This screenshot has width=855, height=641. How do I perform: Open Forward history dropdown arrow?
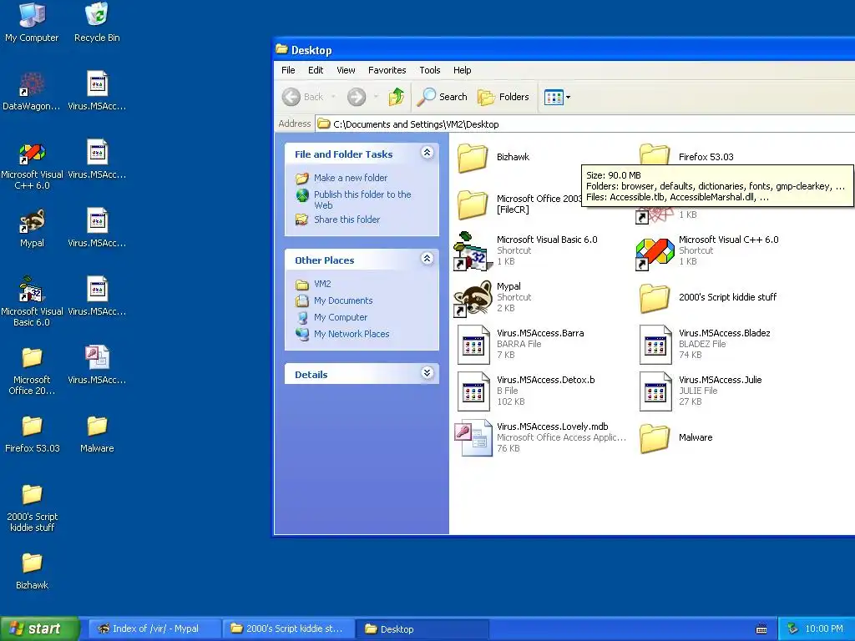376,97
